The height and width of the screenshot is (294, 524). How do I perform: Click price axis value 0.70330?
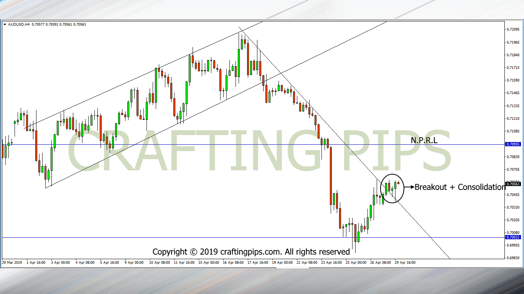click(x=513, y=207)
